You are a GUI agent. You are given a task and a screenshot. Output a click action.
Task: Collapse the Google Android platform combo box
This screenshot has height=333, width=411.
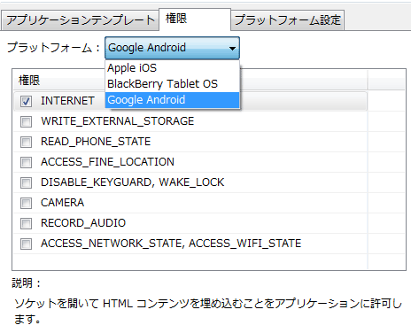172,48
